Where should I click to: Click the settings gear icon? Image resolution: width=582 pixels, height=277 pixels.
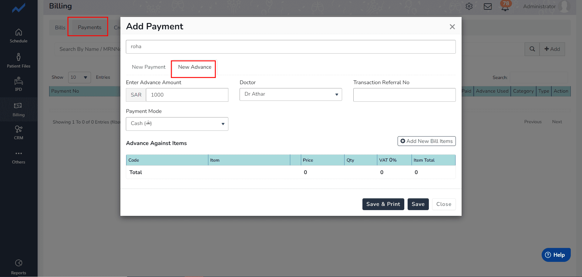tap(469, 6)
